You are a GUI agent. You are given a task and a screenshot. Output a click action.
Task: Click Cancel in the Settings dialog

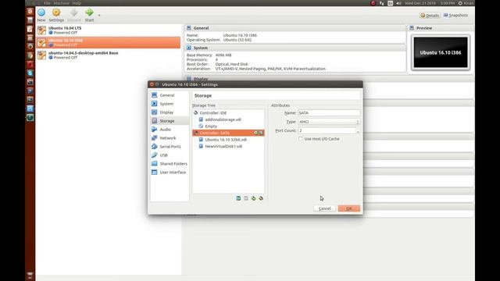[x=325, y=208]
